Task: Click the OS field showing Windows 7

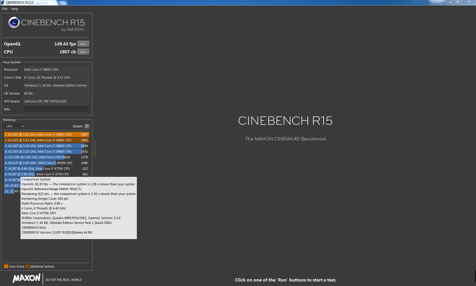Action: 56,85
